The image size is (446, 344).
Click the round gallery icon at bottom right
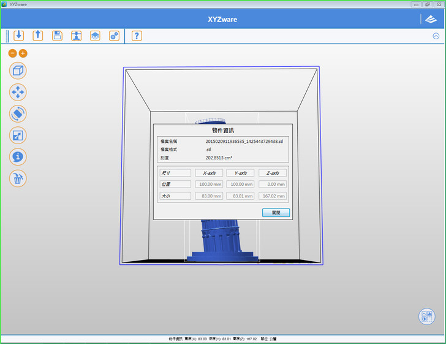point(426,316)
